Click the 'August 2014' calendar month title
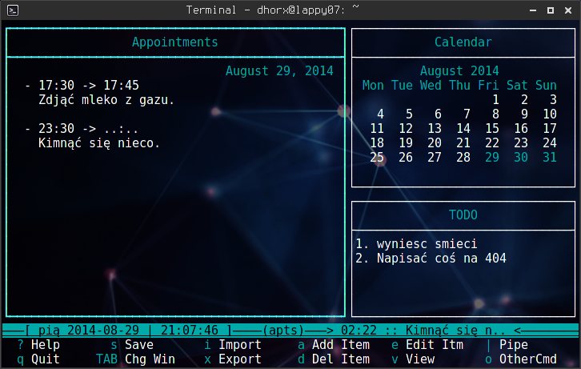Image resolution: width=581 pixels, height=369 pixels. click(459, 71)
